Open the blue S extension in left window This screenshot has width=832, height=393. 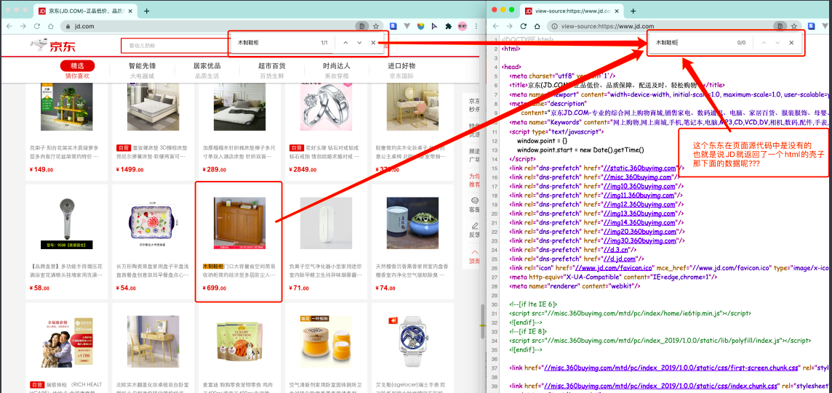tap(393, 26)
